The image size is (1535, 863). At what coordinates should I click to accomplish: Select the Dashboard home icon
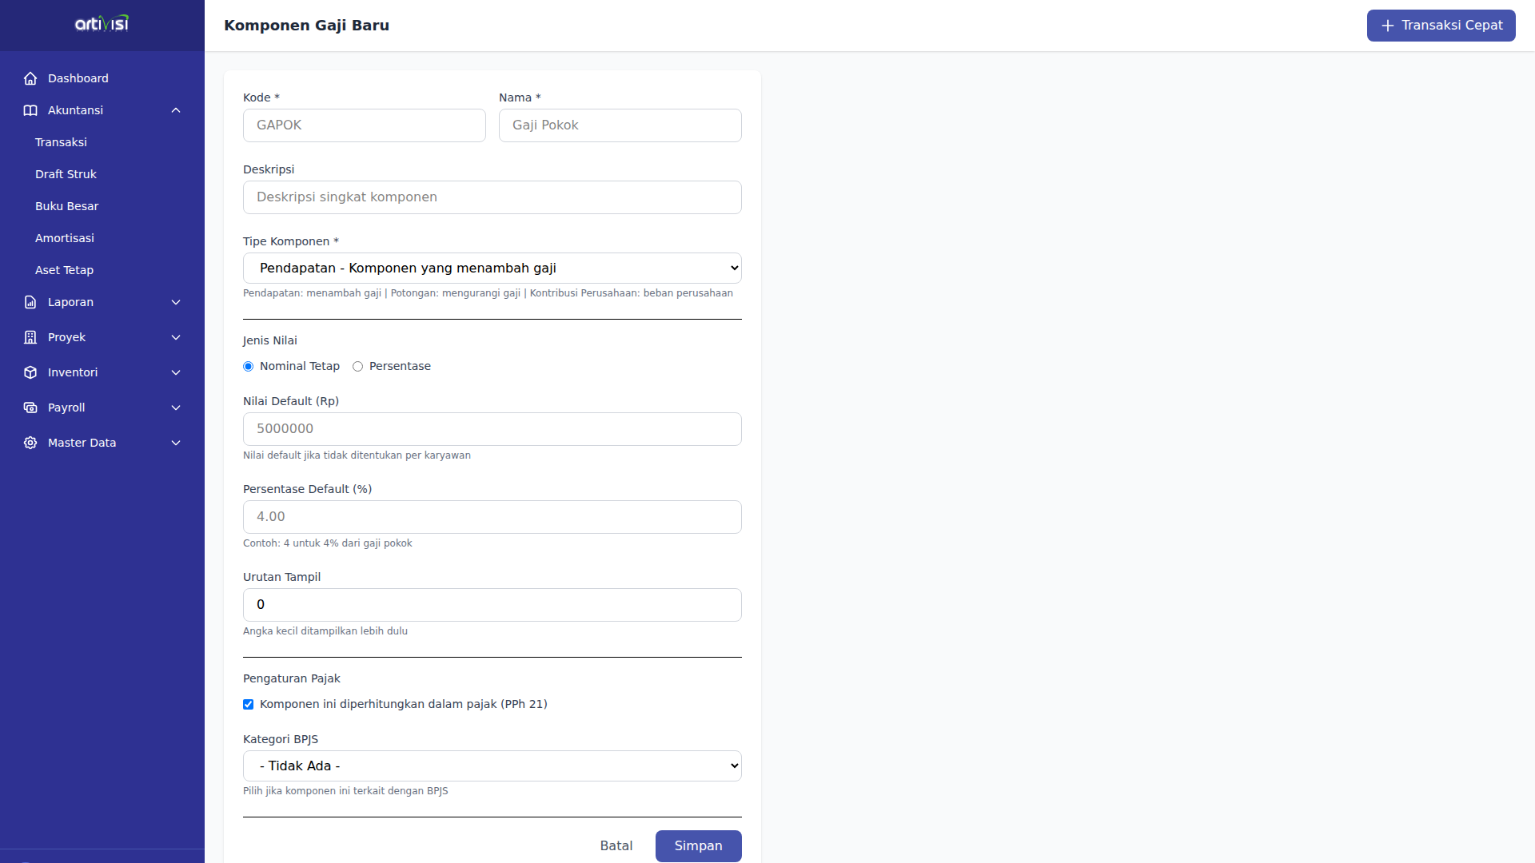(x=30, y=78)
